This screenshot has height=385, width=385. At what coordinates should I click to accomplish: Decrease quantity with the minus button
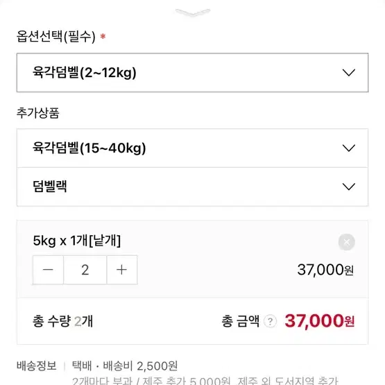48,270
